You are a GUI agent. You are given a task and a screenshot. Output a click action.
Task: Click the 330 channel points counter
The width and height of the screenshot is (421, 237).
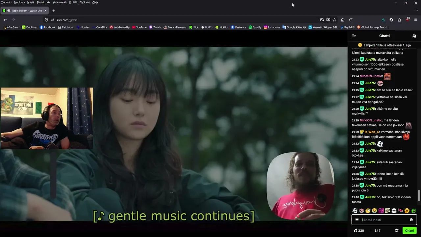click(359, 230)
